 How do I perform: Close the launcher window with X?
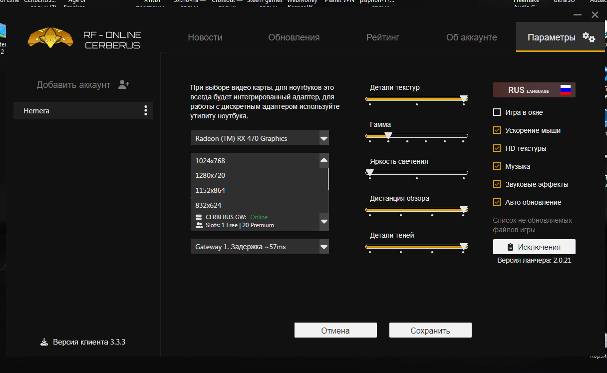pyautogui.click(x=595, y=15)
